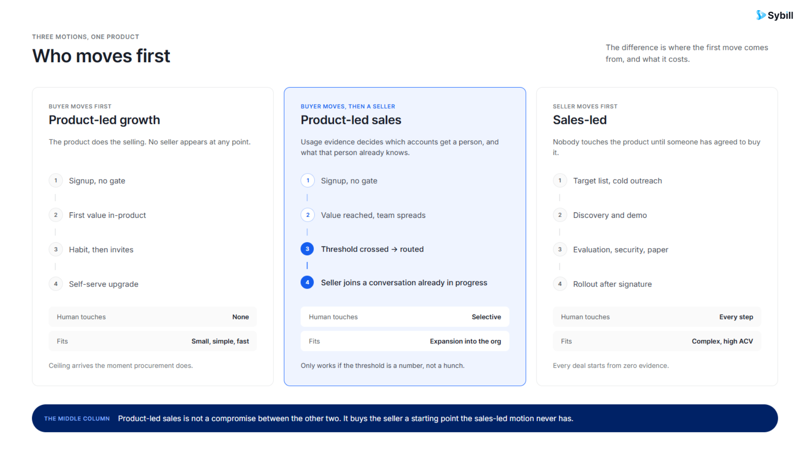The width and height of the screenshot is (809, 455).
Task: Click the 'The difference is where the first move' subtitle
Action: (x=687, y=54)
